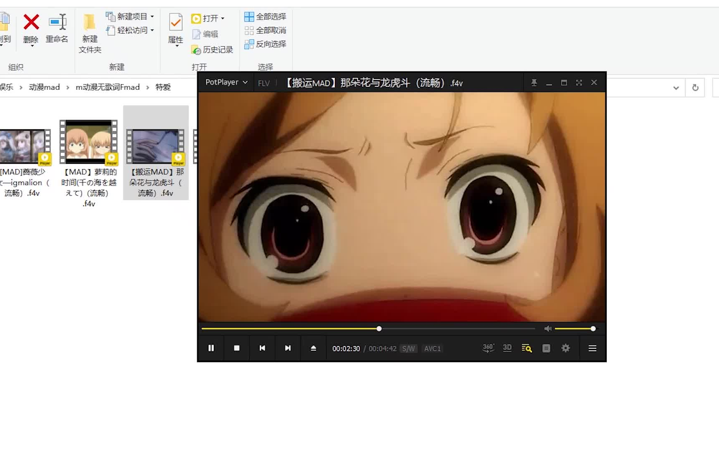This screenshot has height=449, width=719.
Task: Expand the 打开 dropdown arrow
Action: tap(223, 18)
